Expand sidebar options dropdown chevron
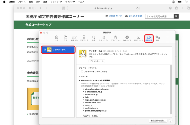Image resolution: width=190 pixels, height=125 pixels. click(35, 8)
